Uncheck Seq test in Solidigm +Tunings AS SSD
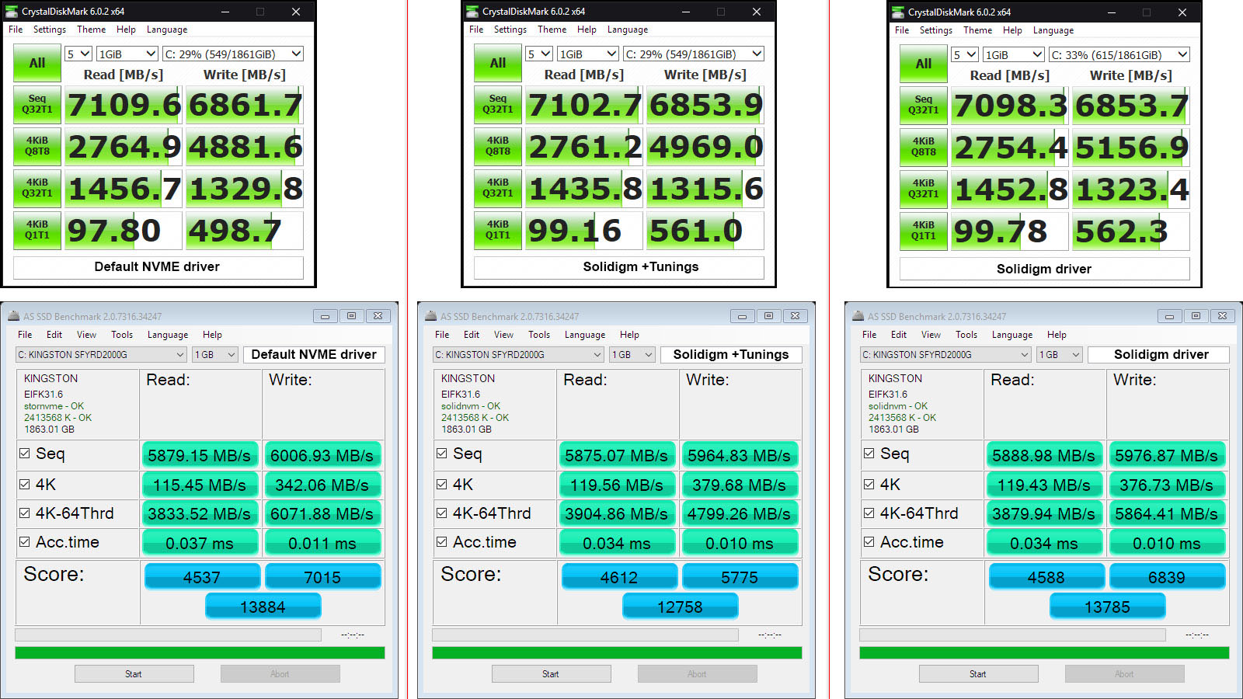 click(442, 454)
